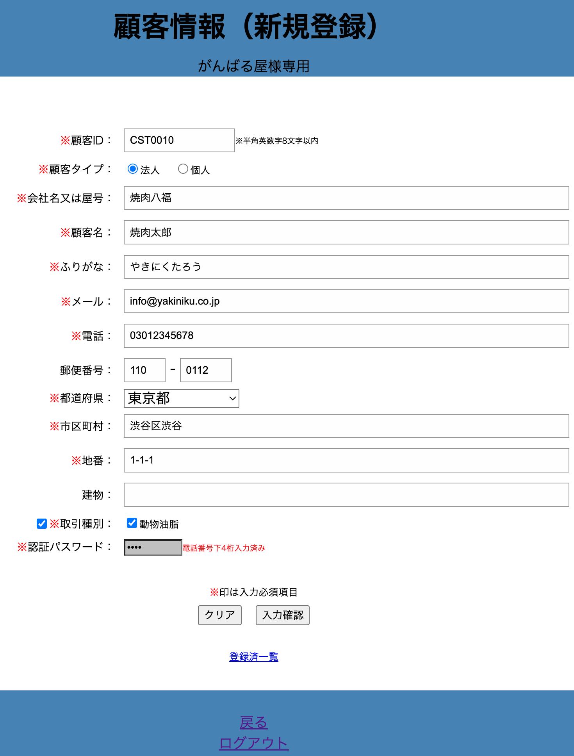Click the メール address field
This screenshot has height=756, width=574.
point(346,301)
